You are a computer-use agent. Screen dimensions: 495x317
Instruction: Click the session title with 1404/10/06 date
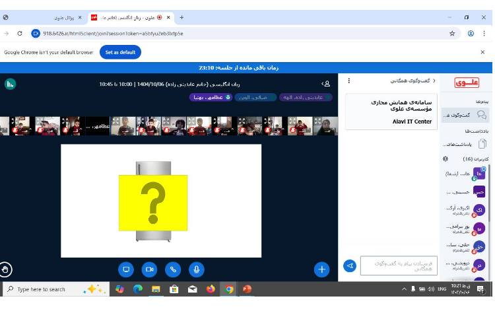(169, 84)
